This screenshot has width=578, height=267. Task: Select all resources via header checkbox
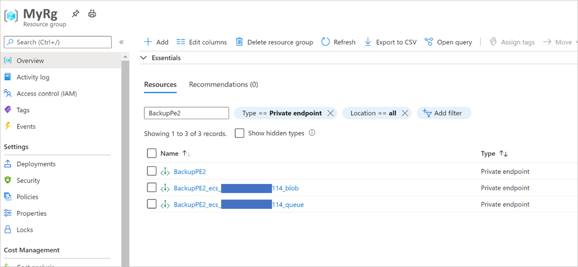click(152, 153)
